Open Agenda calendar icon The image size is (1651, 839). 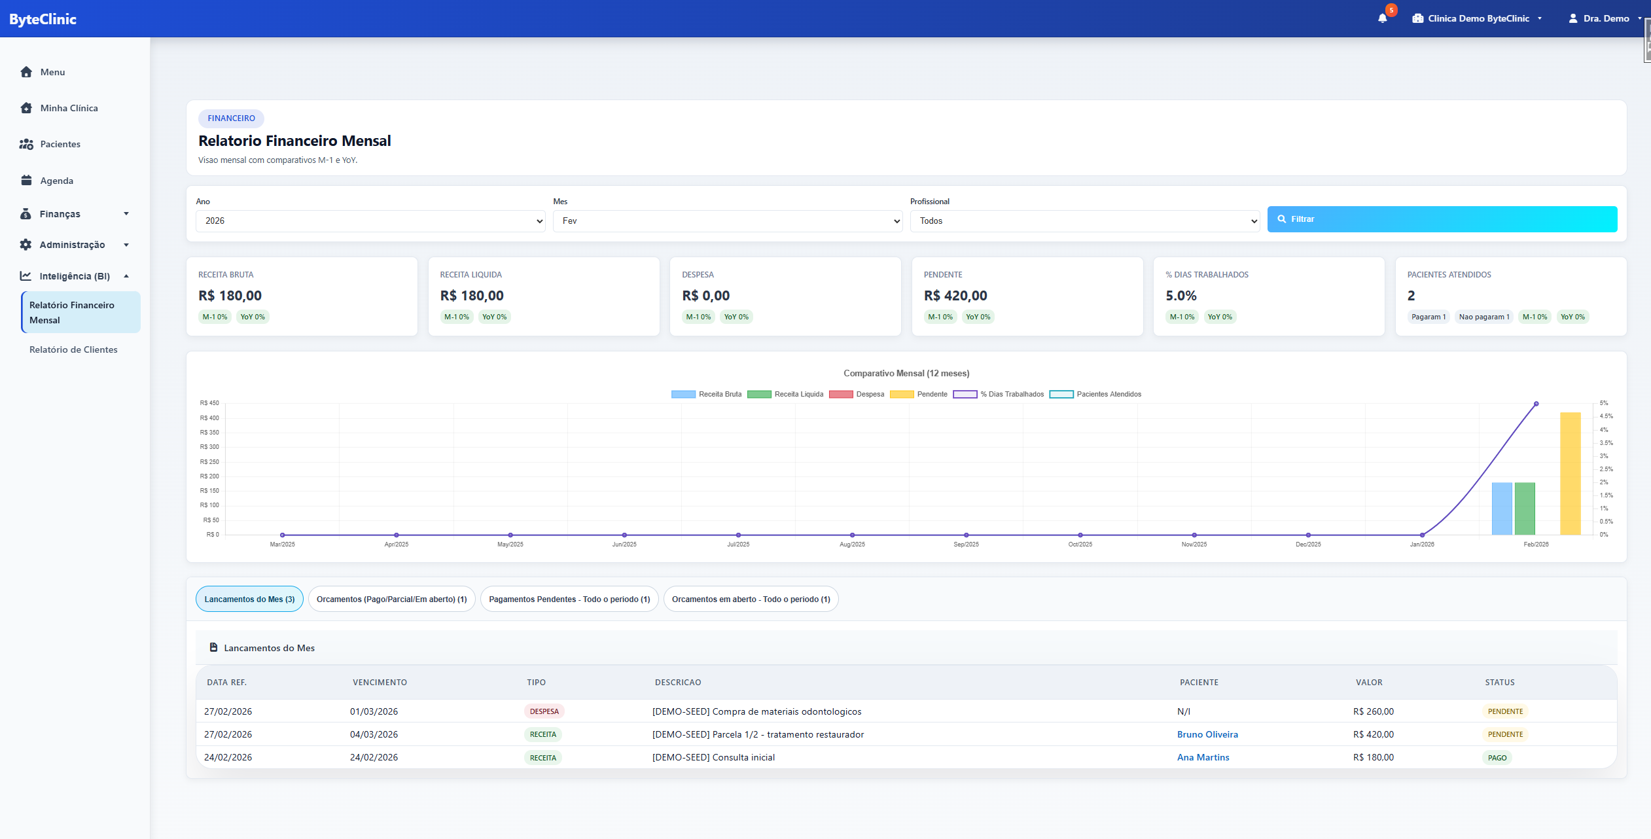[x=26, y=181]
